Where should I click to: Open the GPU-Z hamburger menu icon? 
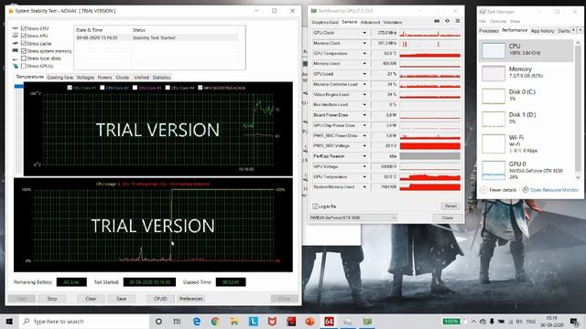[x=458, y=21]
